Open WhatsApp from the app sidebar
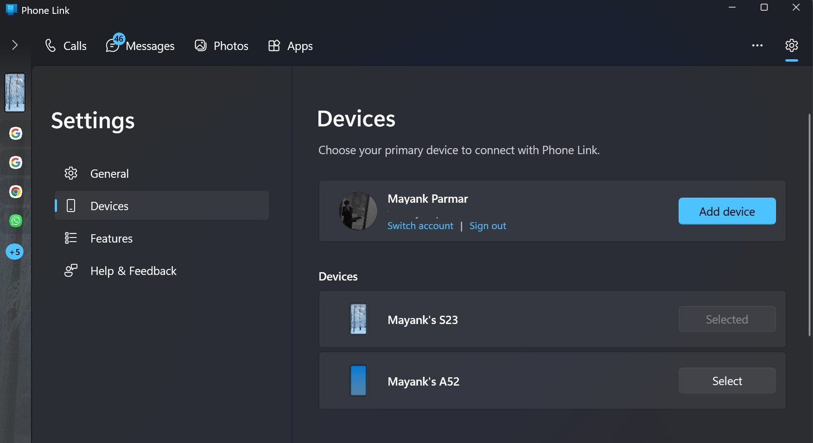 coord(15,221)
